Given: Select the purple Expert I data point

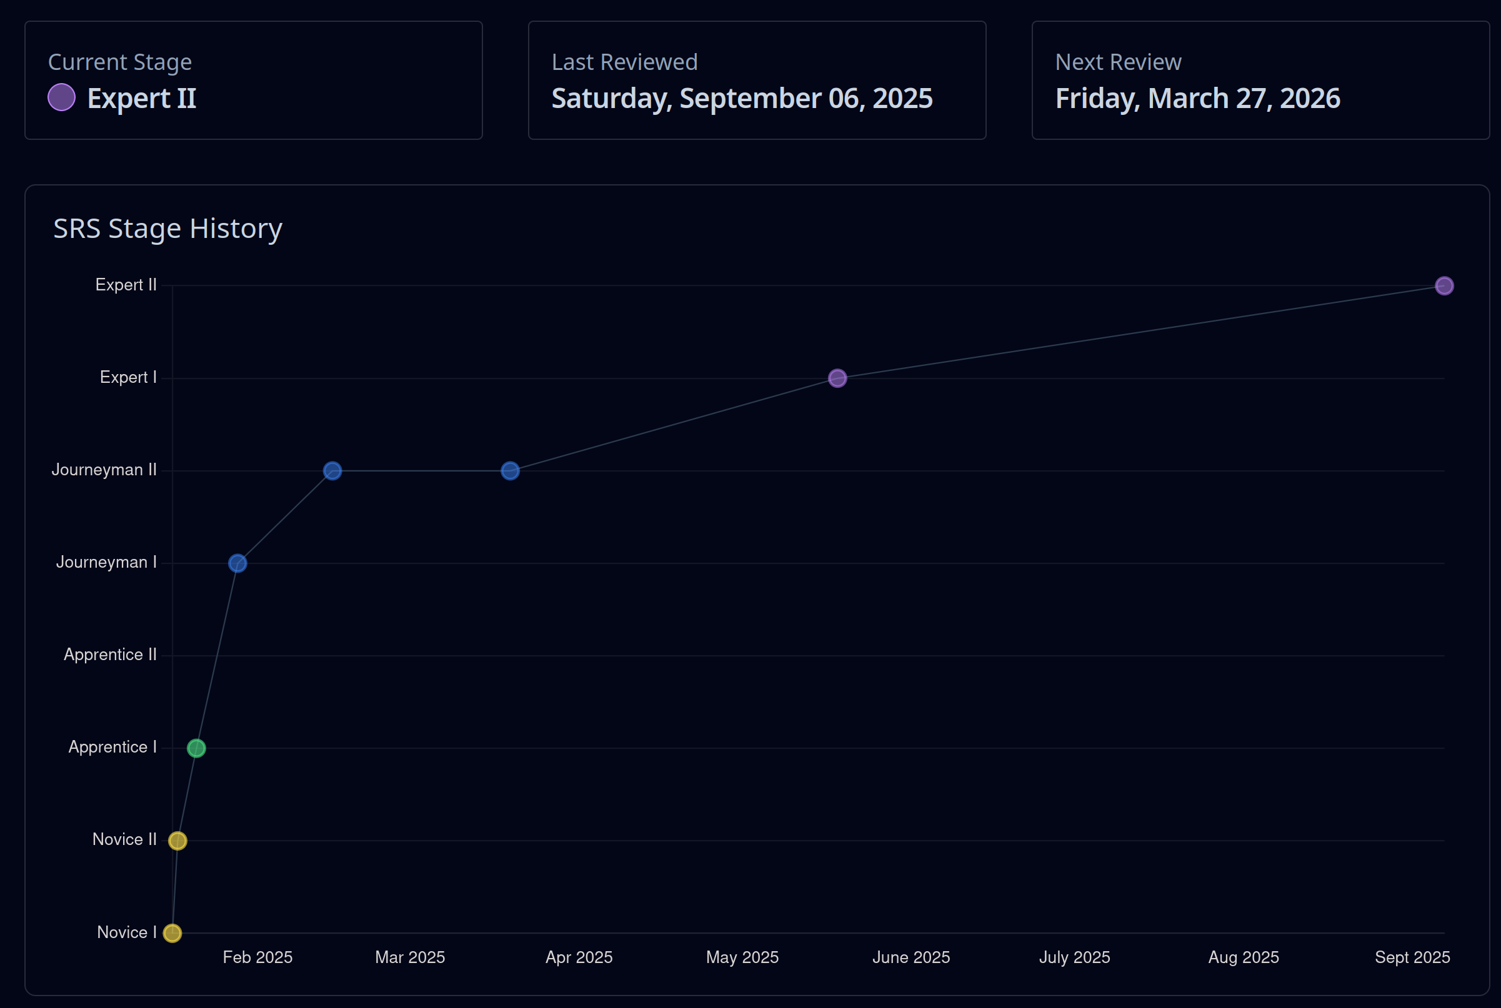Looking at the screenshot, I should [x=837, y=378].
